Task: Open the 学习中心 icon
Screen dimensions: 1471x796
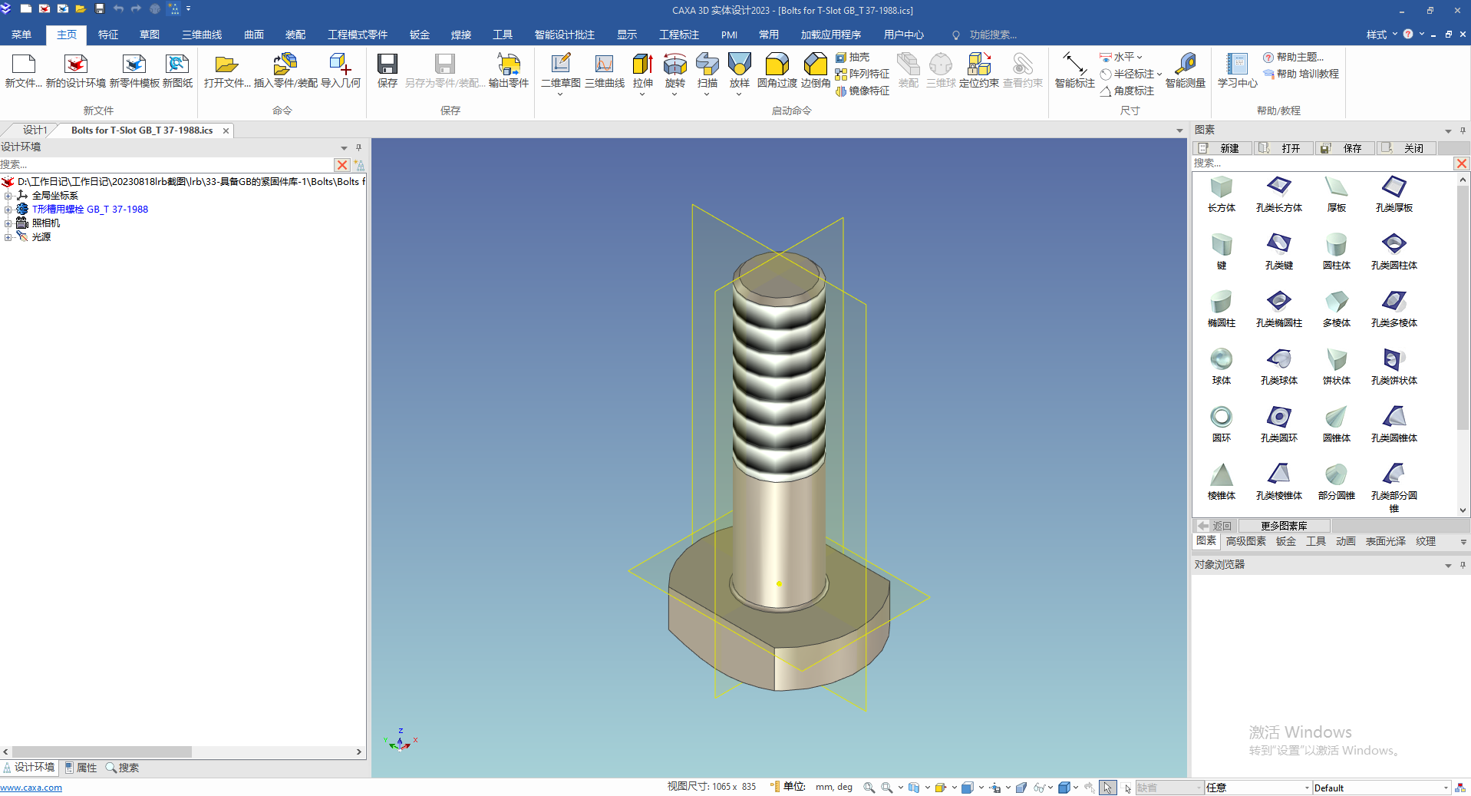Action: point(1237,71)
